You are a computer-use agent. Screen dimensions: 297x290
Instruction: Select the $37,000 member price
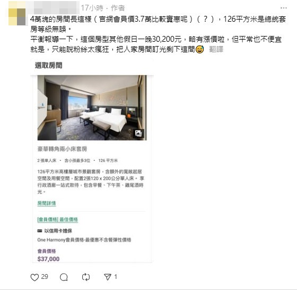(x=48, y=259)
